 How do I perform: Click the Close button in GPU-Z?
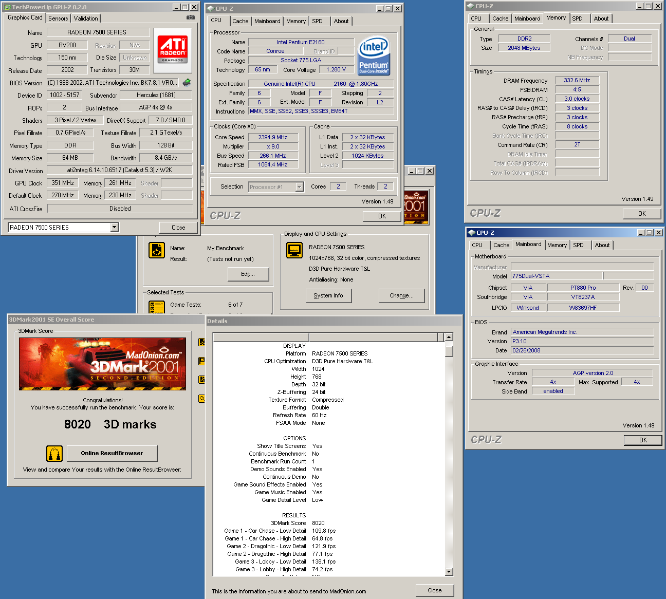[178, 228]
